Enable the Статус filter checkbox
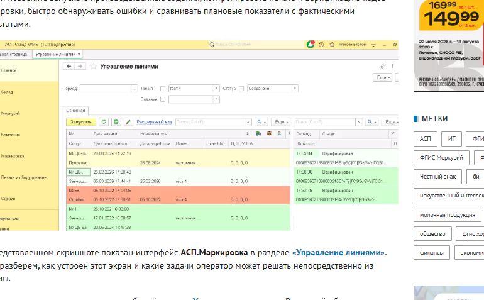 pyautogui.click(x=241, y=89)
